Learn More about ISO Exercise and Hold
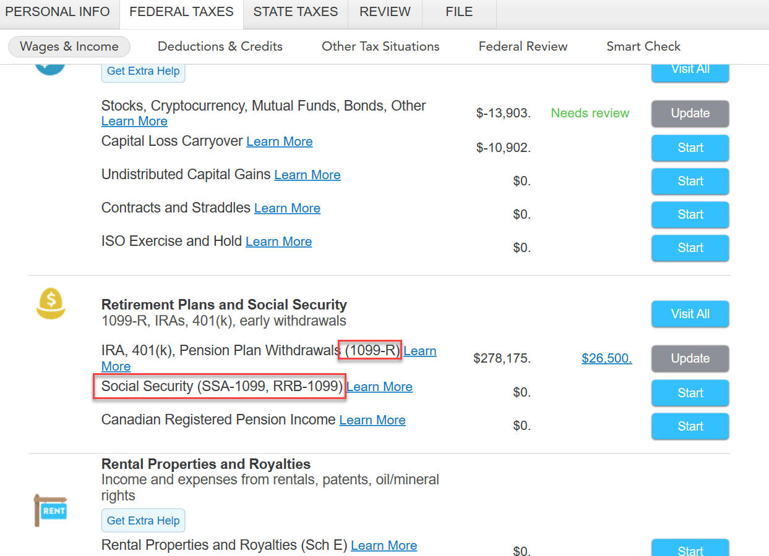This screenshot has width=769, height=556. click(278, 242)
